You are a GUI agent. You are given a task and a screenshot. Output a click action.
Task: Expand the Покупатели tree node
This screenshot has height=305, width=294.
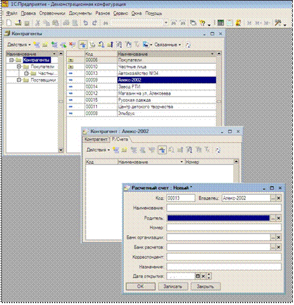pyautogui.click(x=19, y=67)
